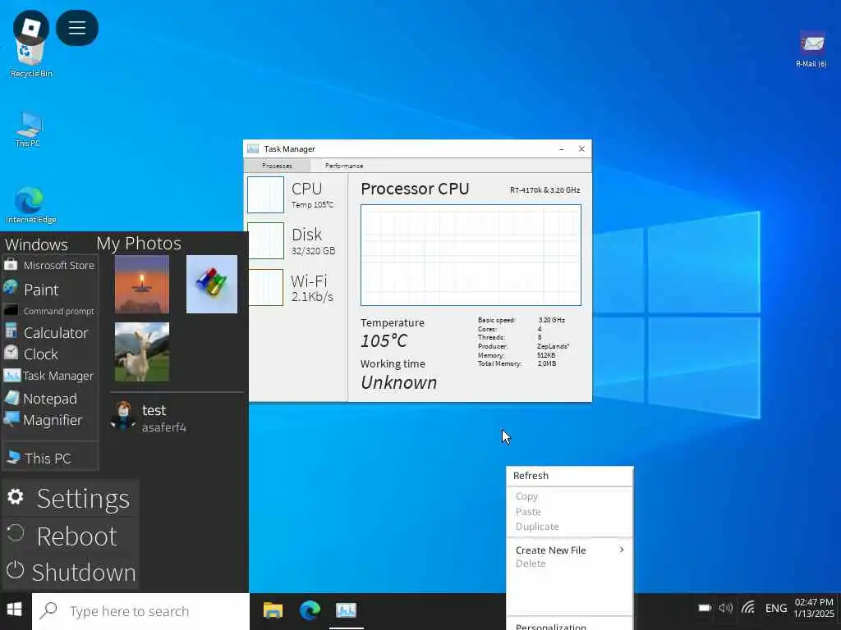Viewport: 841px width, 630px height.
Task: Select This PC desktop icon
Action: (28, 129)
